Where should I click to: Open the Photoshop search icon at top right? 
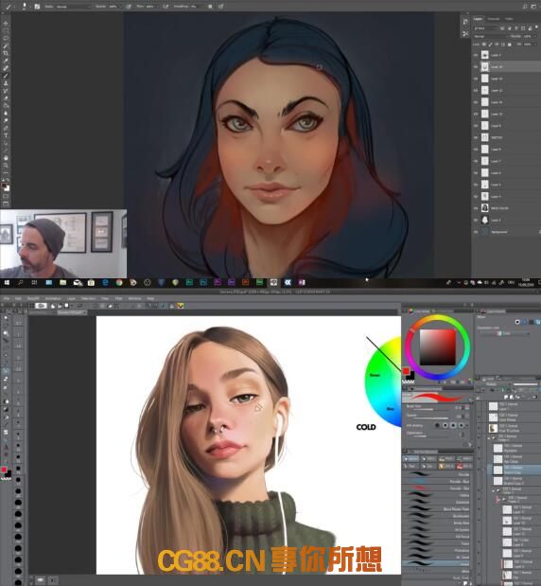[x=525, y=7]
